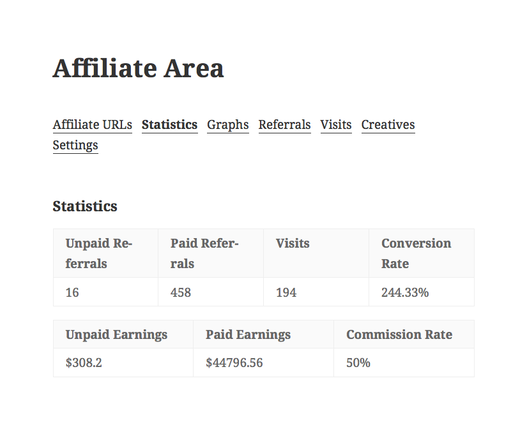Go to the Referrals tab
Screen dimensions: 527x443
pos(284,124)
